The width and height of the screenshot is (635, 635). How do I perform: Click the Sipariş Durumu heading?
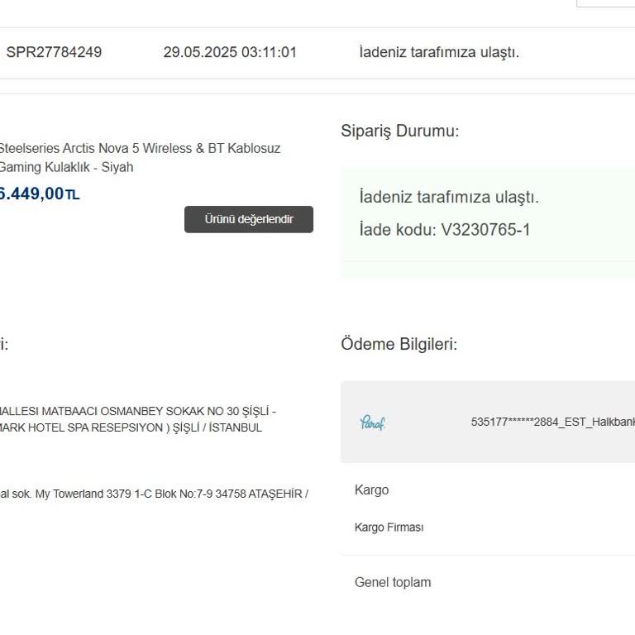pos(399,131)
